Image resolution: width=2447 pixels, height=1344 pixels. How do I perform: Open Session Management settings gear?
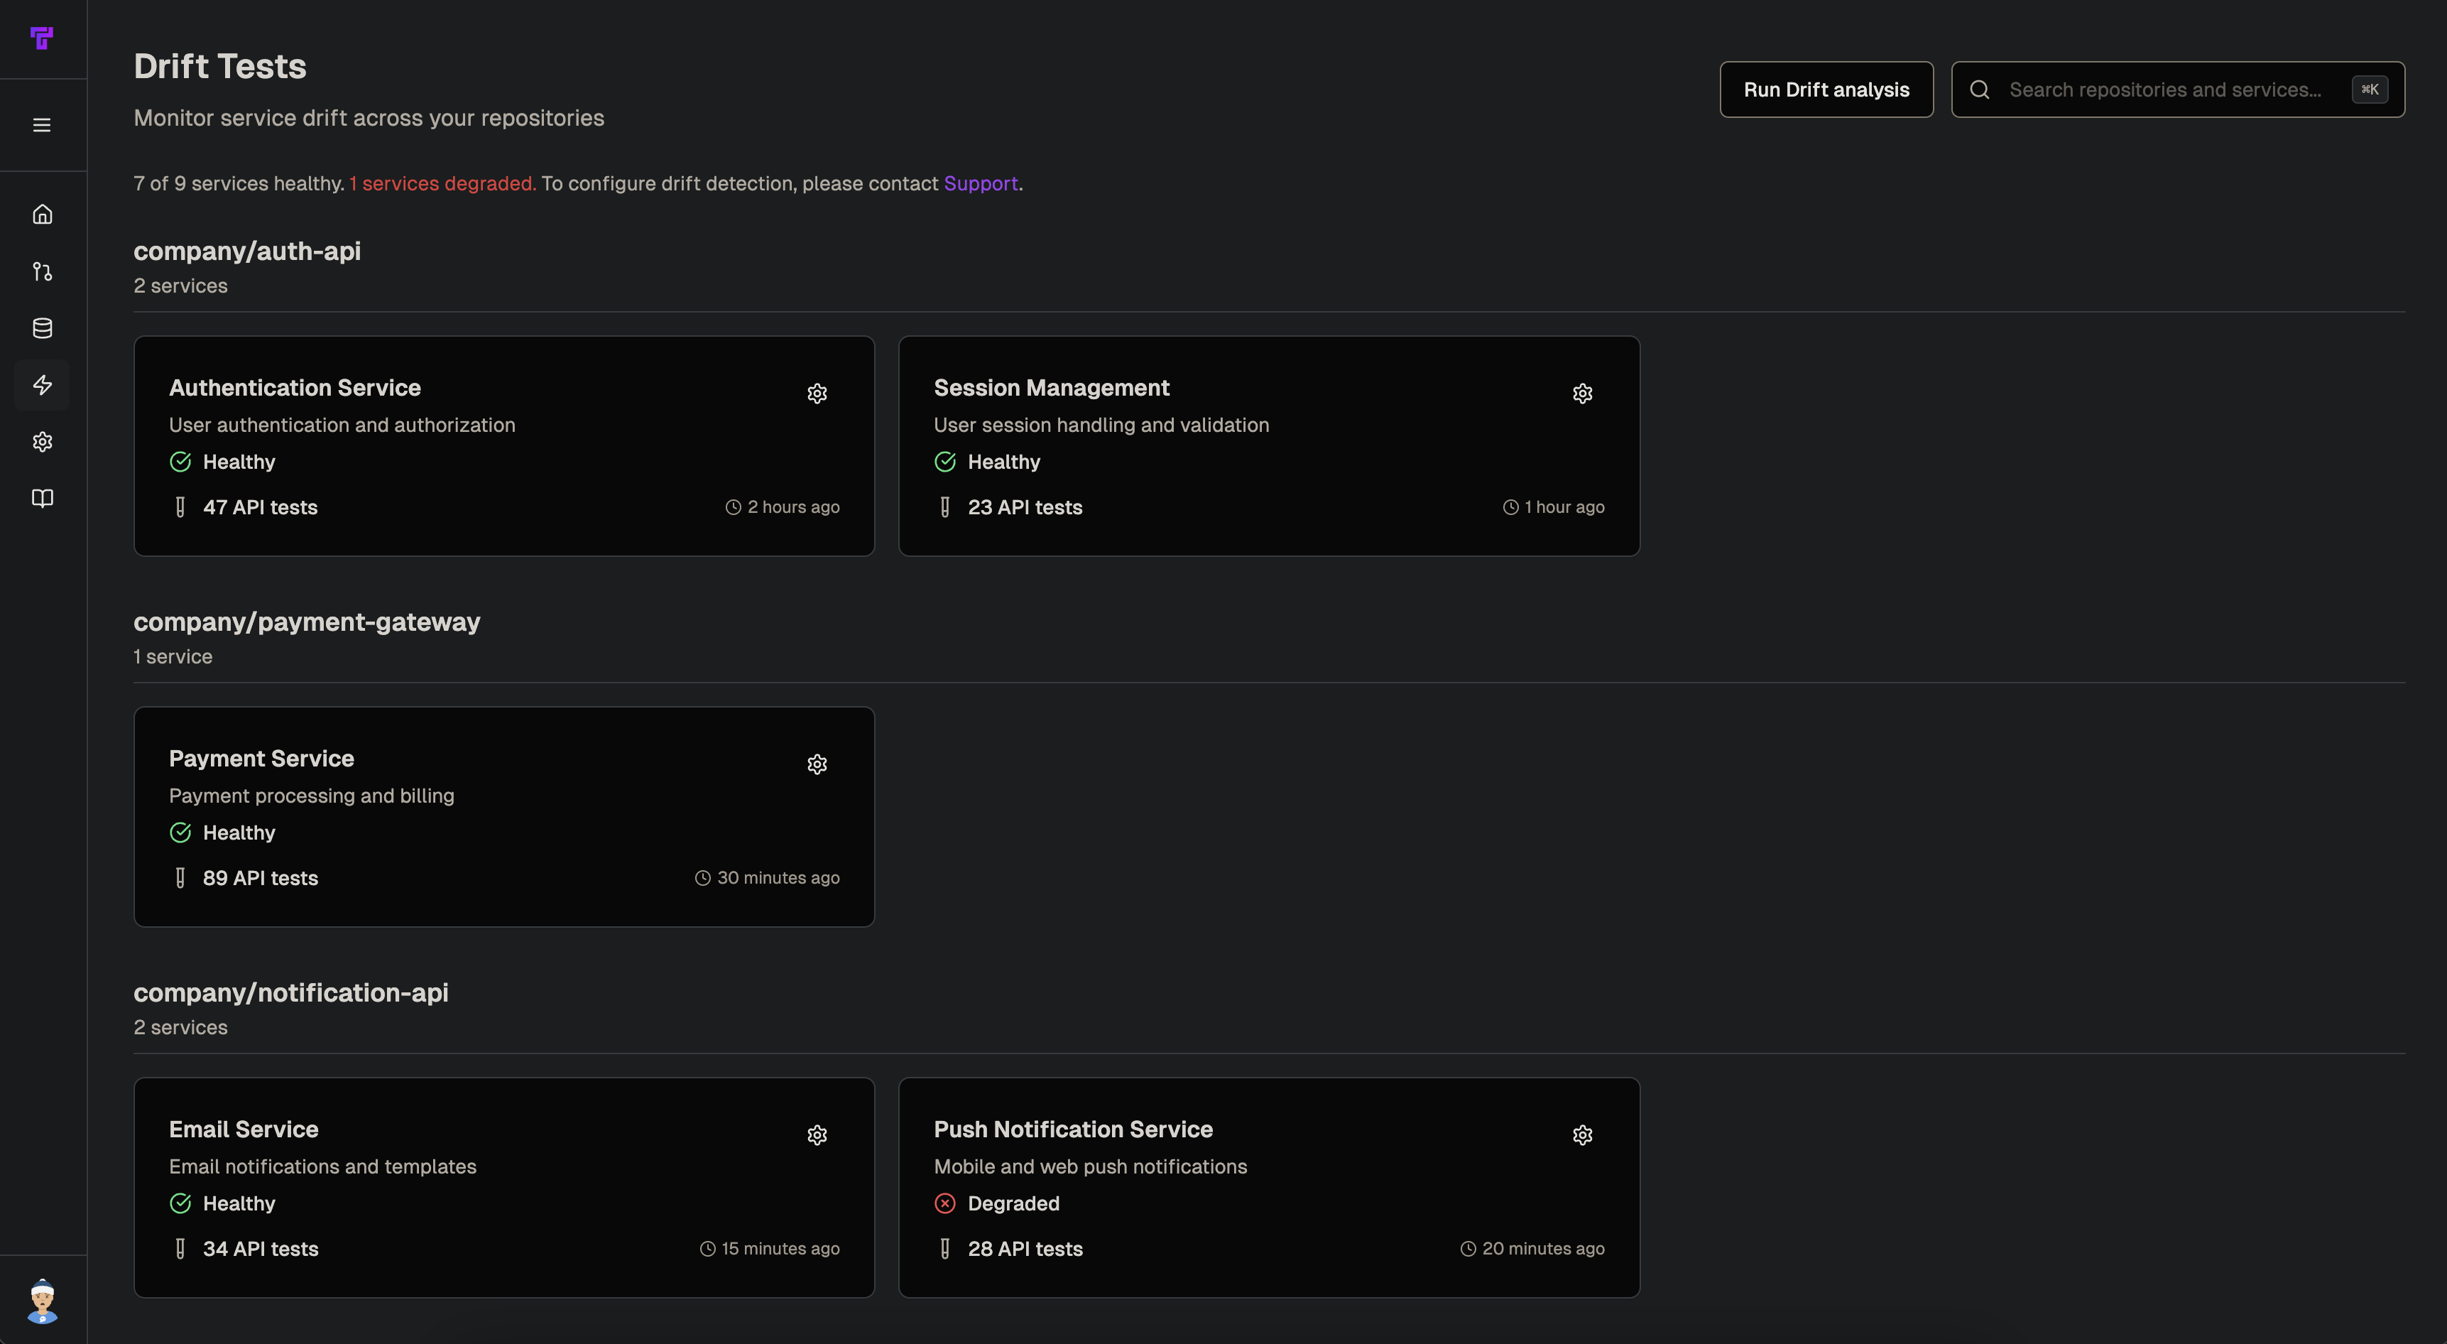click(x=1581, y=393)
